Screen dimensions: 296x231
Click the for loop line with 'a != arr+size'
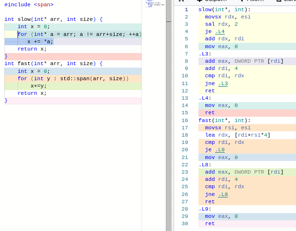tap(79, 34)
